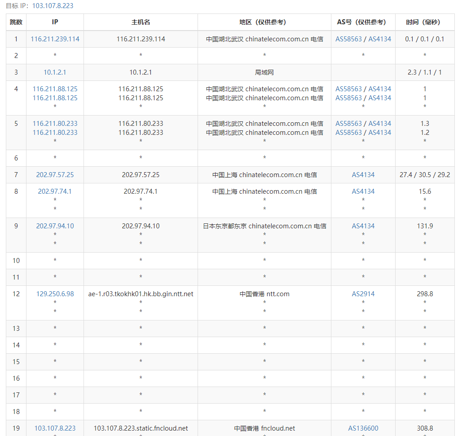Image resolution: width=458 pixels, height=436 pixels.
Task: Click the AS2914 link in hop 12
Action: click(x=363, y=294)
